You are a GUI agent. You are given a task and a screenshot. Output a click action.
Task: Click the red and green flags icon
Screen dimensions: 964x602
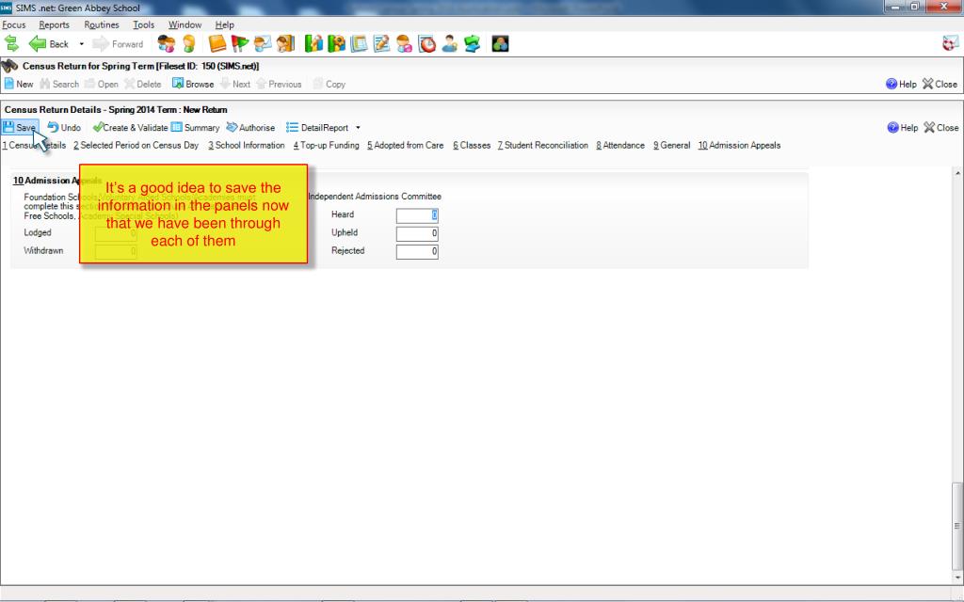[240, 43]
